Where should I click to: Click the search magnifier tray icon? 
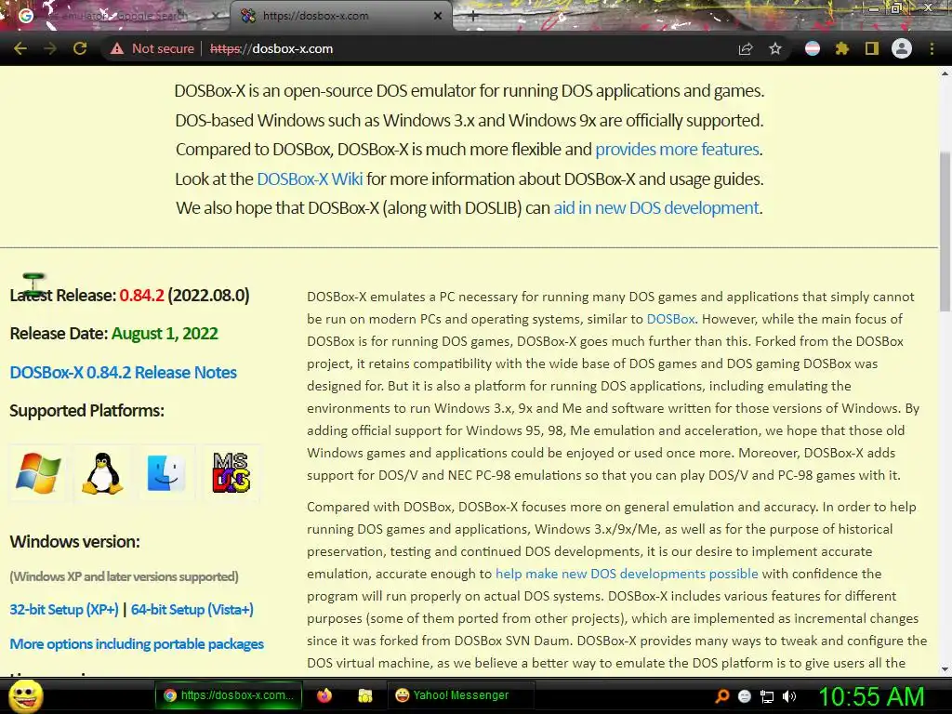click(721, 696)
